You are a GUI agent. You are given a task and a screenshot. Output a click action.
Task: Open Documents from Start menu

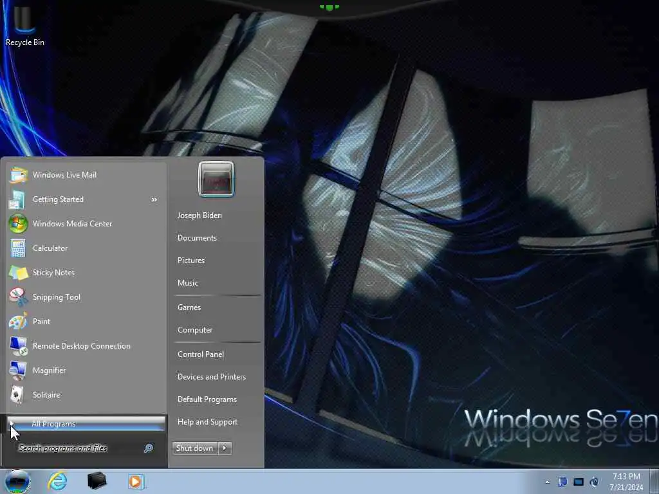click(x=197, y=238)
